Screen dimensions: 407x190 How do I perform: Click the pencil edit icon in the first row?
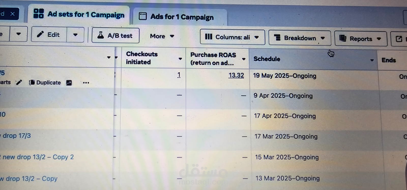[19, 82]
